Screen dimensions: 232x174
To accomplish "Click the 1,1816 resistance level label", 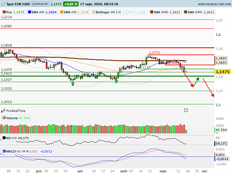I will coord(6,45).
